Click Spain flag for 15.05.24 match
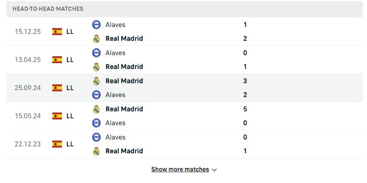 [x=57, y=116]
